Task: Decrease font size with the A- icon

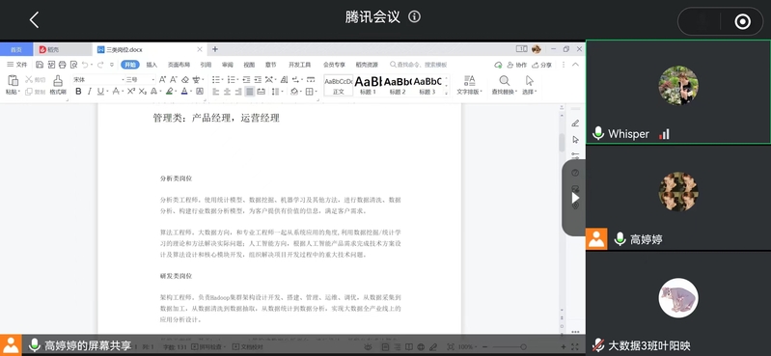Action: coord(173,79)
